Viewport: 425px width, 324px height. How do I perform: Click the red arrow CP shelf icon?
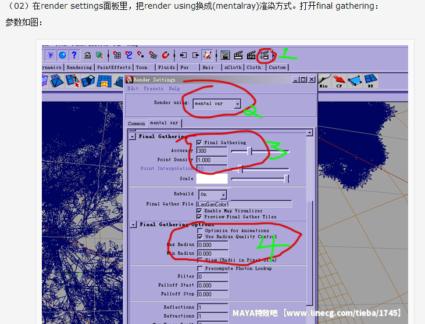click(x=339, y=81)
